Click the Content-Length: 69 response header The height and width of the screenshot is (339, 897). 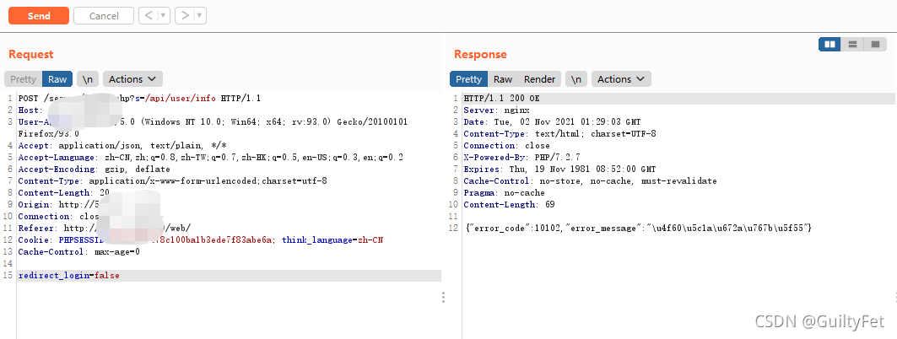pyautogui.click(x=509, y=205)
